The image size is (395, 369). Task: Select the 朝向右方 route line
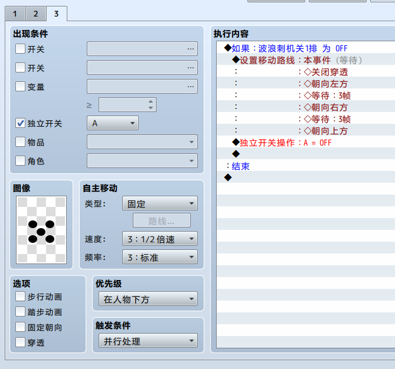pyautogui.click(x=306, y=107)
